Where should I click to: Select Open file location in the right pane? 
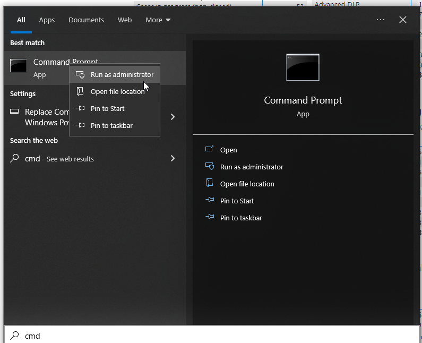(247, 184)
